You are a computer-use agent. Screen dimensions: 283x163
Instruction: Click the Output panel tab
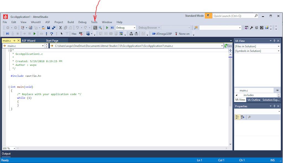tap(6, 154)
